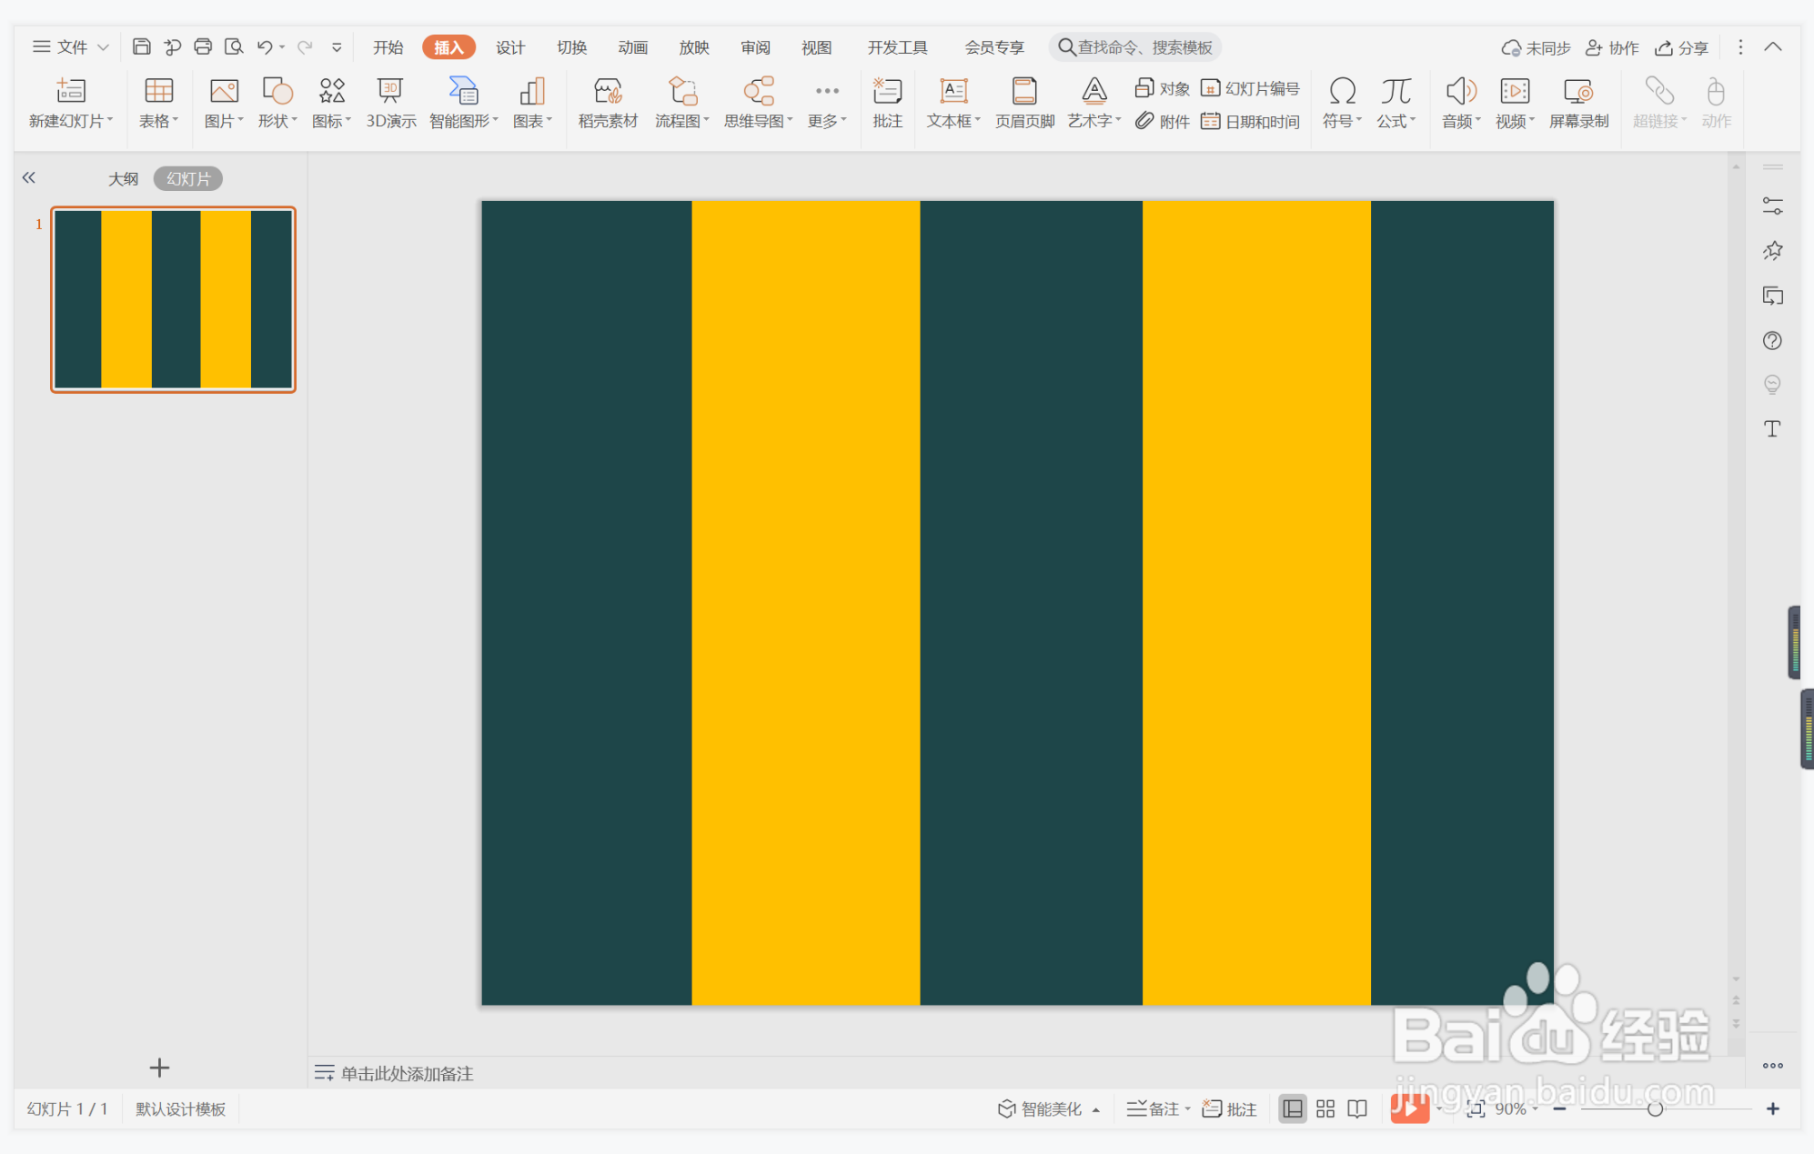The image size is (1814, 1154).
Task: Click the screen recording icon (屏幕录制)
Action: [x=1578, y=102]
